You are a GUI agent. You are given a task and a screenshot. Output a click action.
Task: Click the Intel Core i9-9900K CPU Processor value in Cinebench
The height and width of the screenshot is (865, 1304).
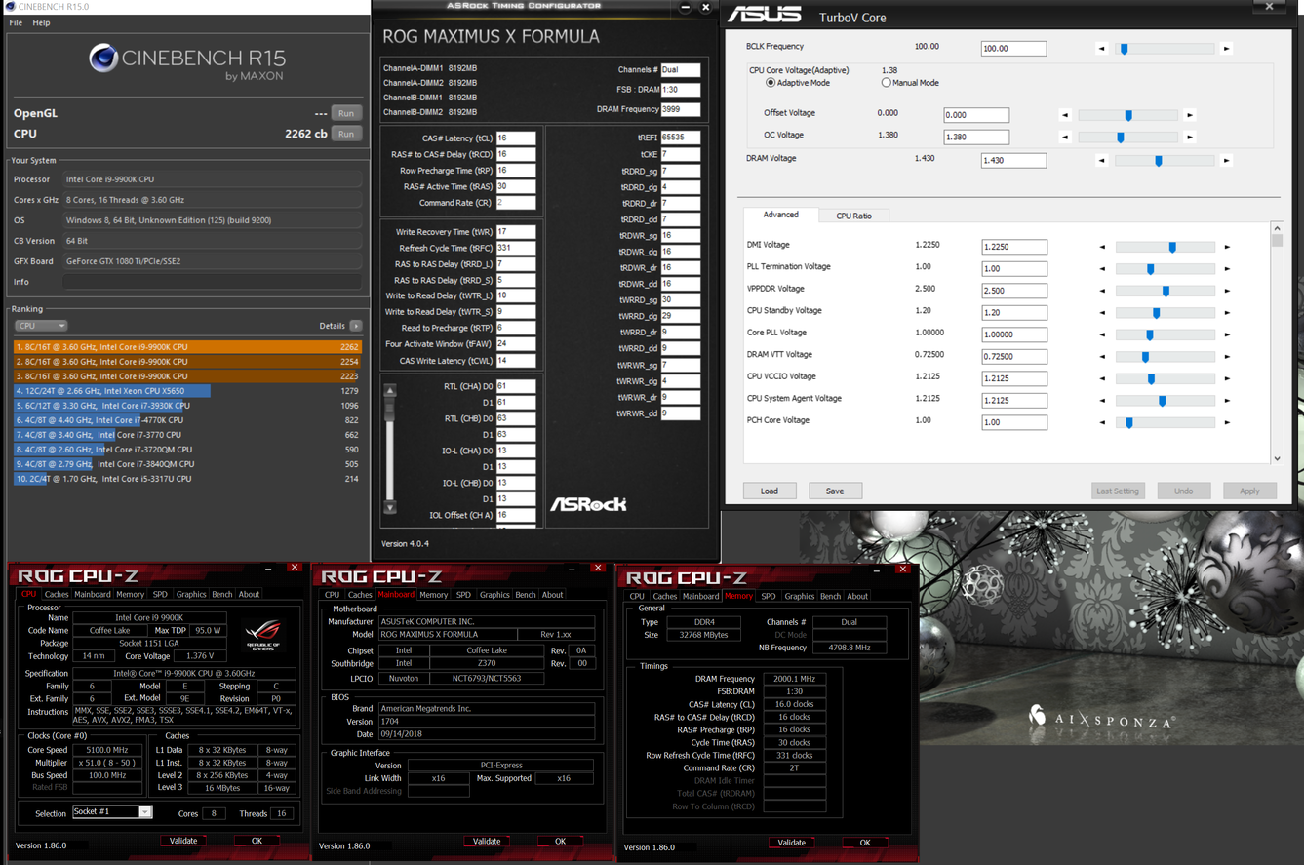213,179
